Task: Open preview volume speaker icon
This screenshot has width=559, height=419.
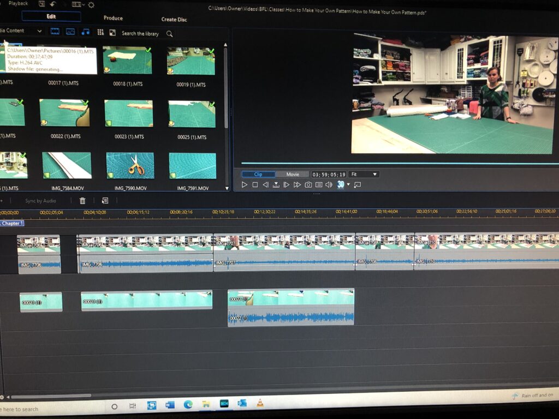Action: [x=329, y=185]
